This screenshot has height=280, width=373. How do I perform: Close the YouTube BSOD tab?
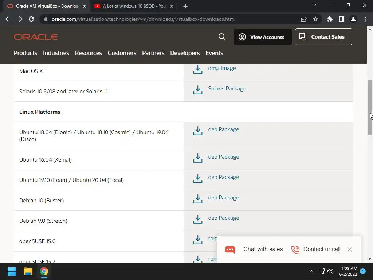click(x=172, y=6)
